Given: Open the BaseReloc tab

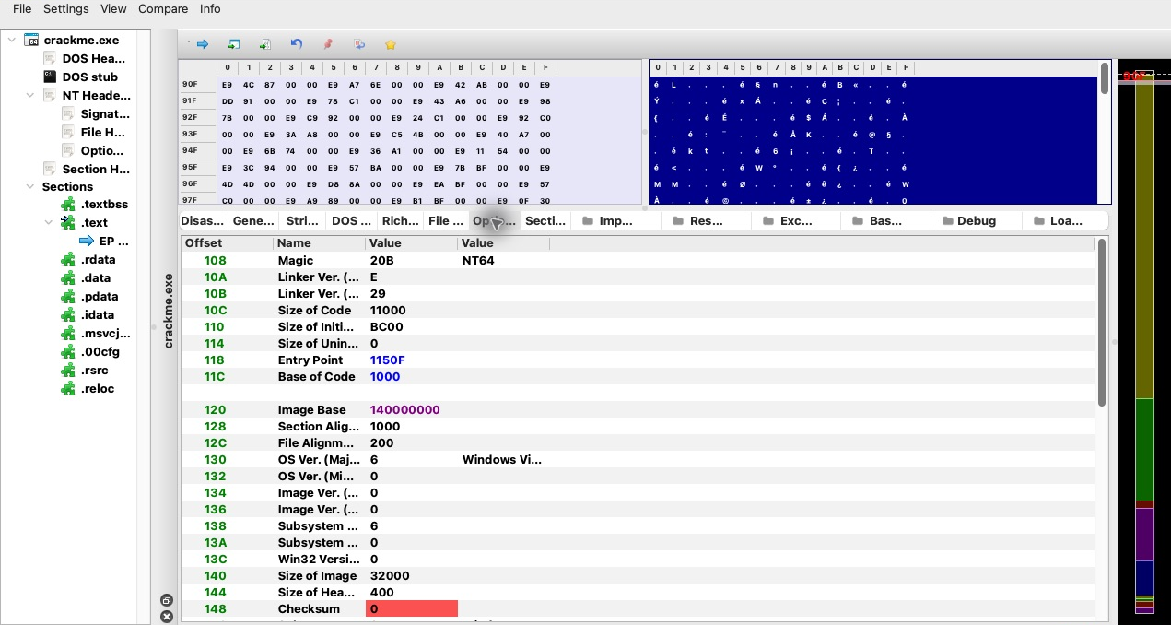Looking at the screenshot, I should pyautogui.click(x=885, y=221).
